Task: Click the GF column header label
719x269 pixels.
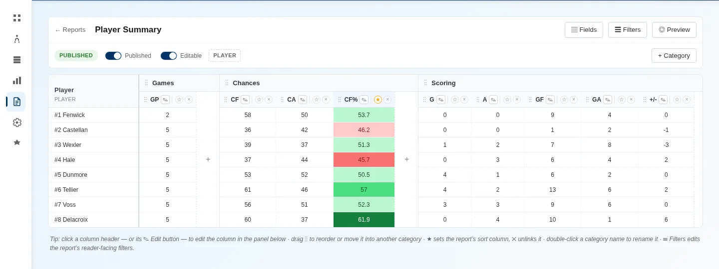Action: click(540, 100)
